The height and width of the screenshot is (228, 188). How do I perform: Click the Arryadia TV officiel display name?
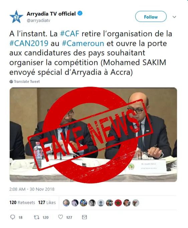(51, 14)
